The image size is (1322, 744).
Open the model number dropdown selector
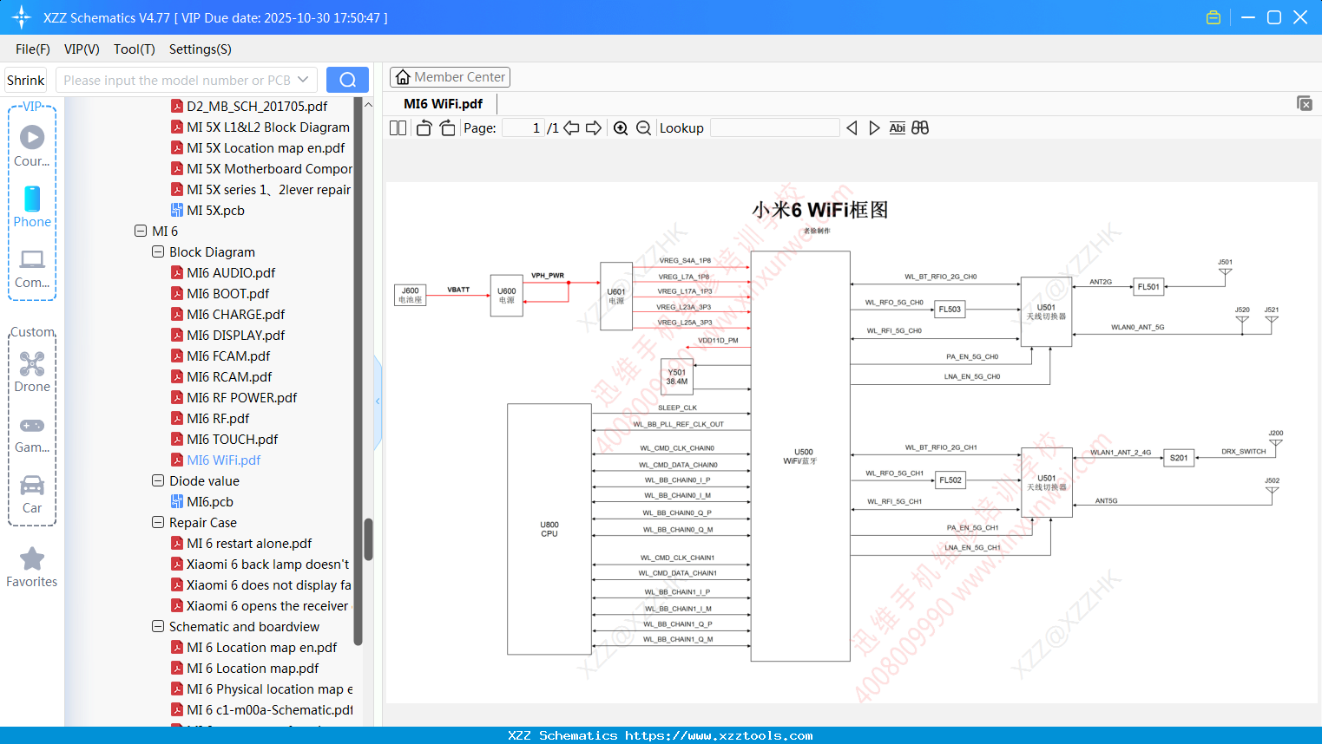coord(303,79)
